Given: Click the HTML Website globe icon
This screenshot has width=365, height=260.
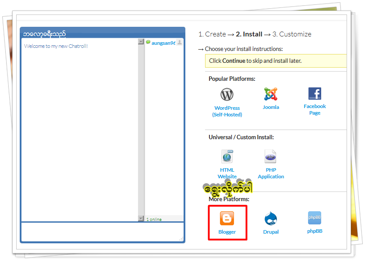Looking at the screenshot, I should coord(227,156).
